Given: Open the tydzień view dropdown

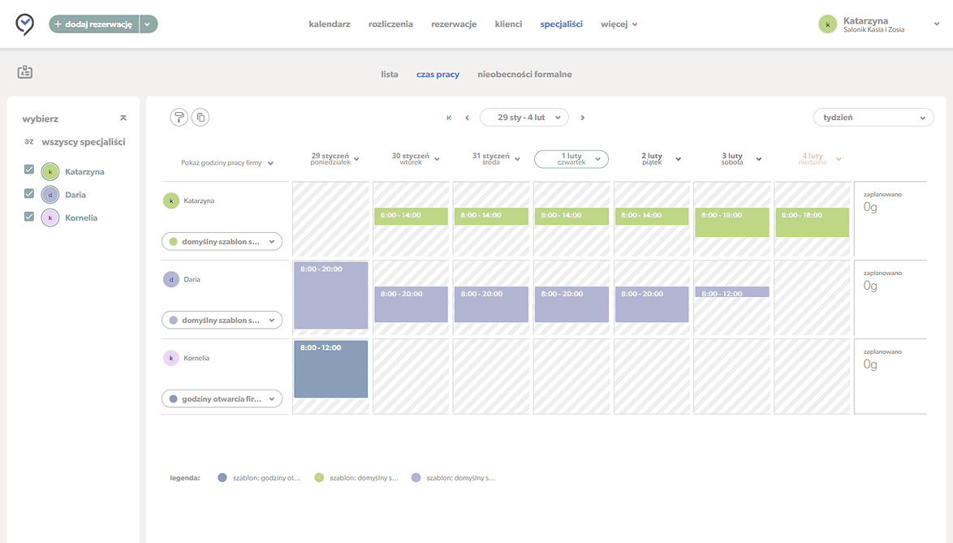Looking at the screenshot, I should [x=873, y=118].
